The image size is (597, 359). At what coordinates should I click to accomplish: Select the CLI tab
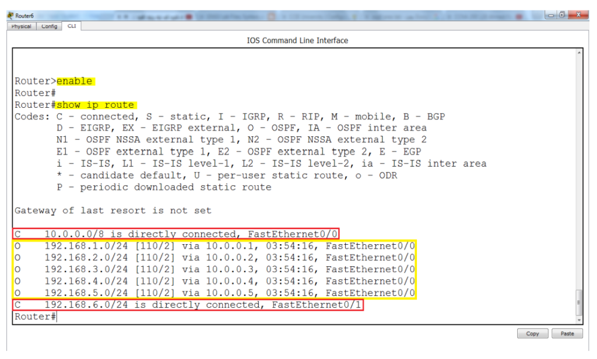pos(72,26)
